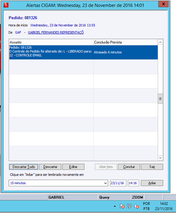Open the GABRIEL FERNANDES REPRESENTAÇÕ link
Image resolution: width=176 pixels, height=213 pixels.
tap(56, 32)
